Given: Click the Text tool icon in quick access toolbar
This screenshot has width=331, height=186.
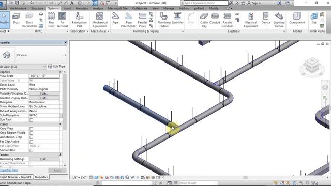Looking at the screenshot, I should pos(72,3).
